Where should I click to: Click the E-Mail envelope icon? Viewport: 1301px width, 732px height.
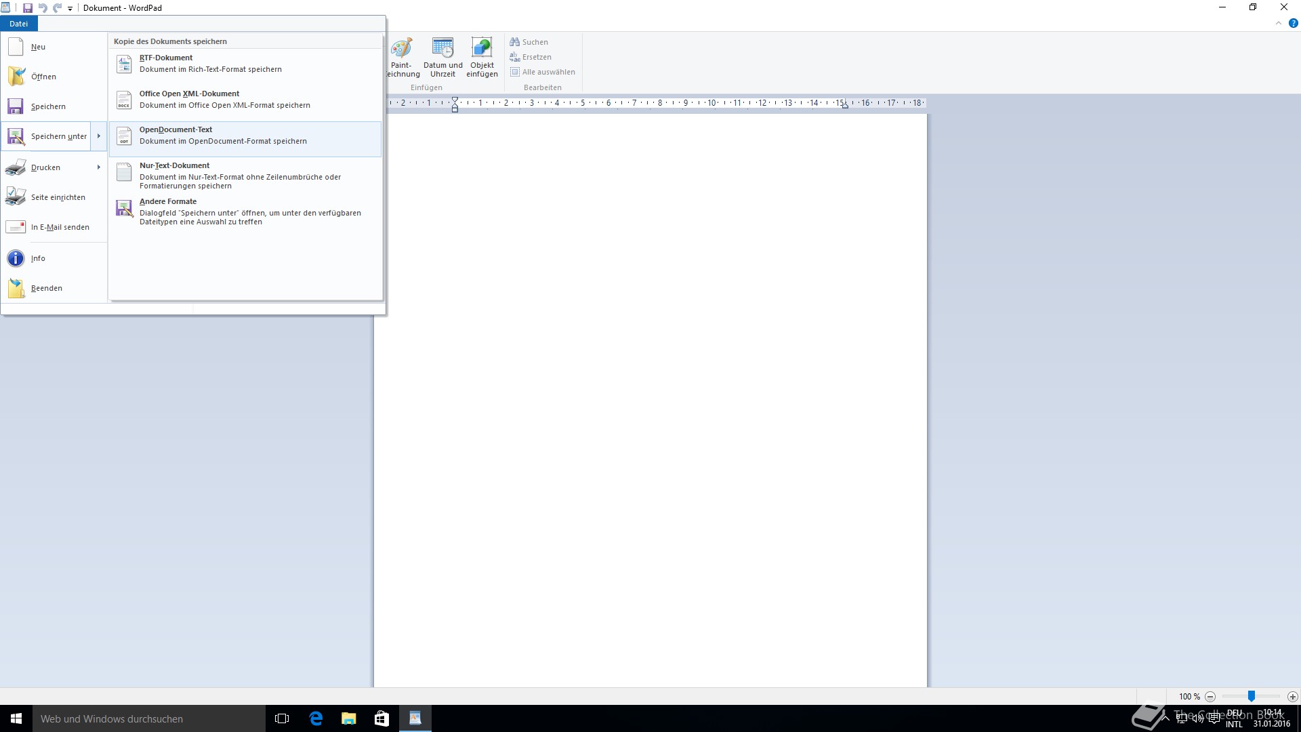point(16,227)
